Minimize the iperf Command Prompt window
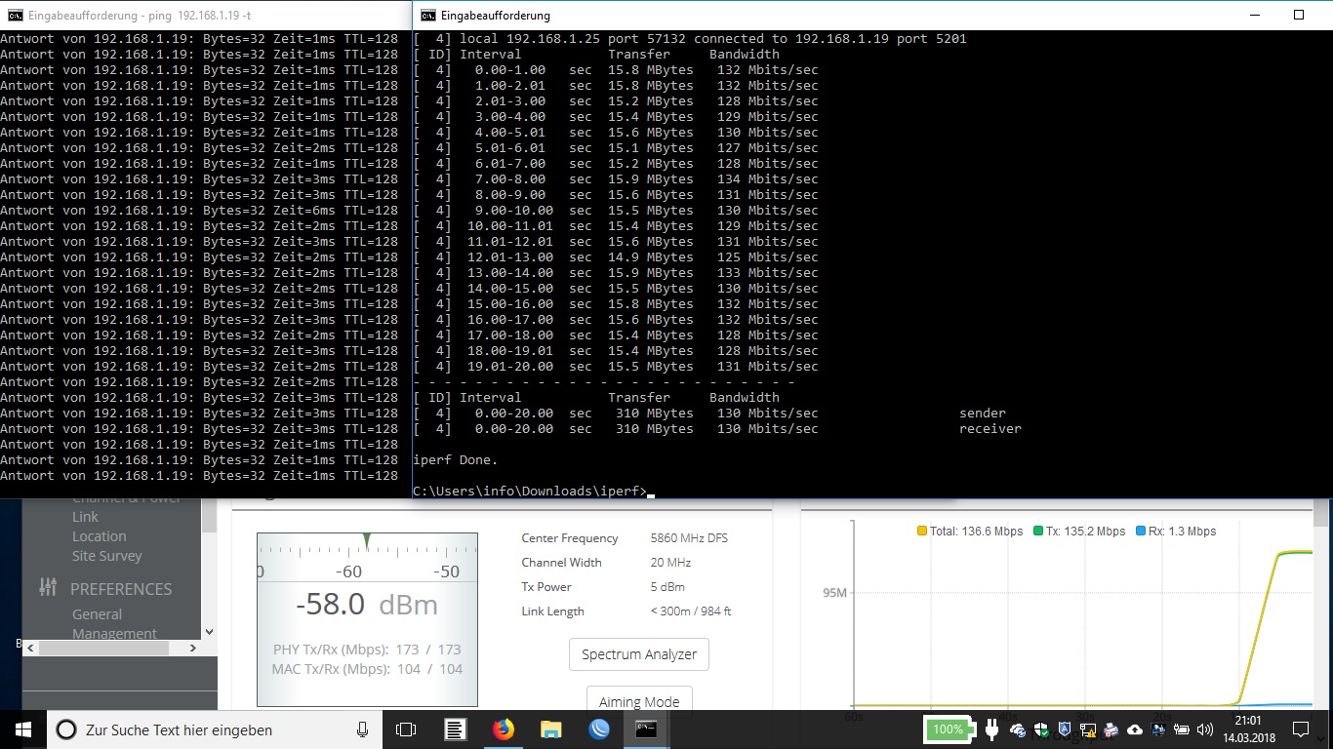 1254,15
